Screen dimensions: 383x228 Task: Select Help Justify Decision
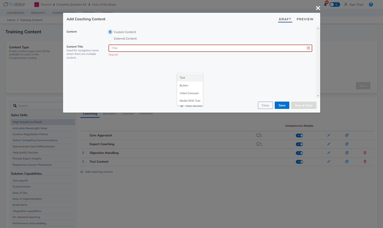(x=43, y=153)
